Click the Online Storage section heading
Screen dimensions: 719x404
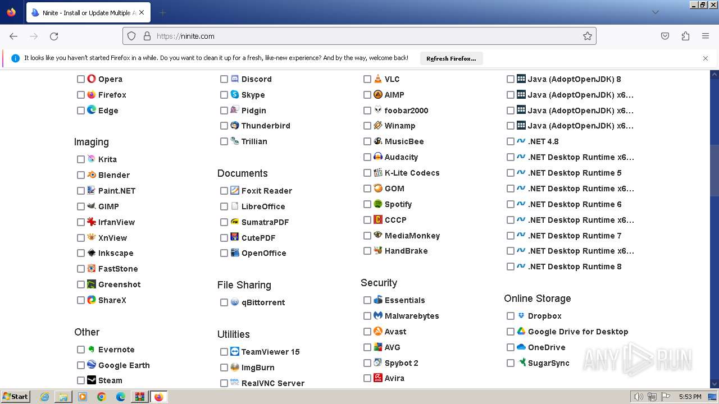pyautogui.click(x=538, y=299)
